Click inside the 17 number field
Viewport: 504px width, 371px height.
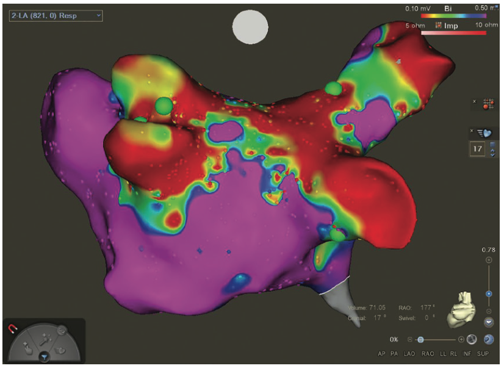(x=478, y=148)
